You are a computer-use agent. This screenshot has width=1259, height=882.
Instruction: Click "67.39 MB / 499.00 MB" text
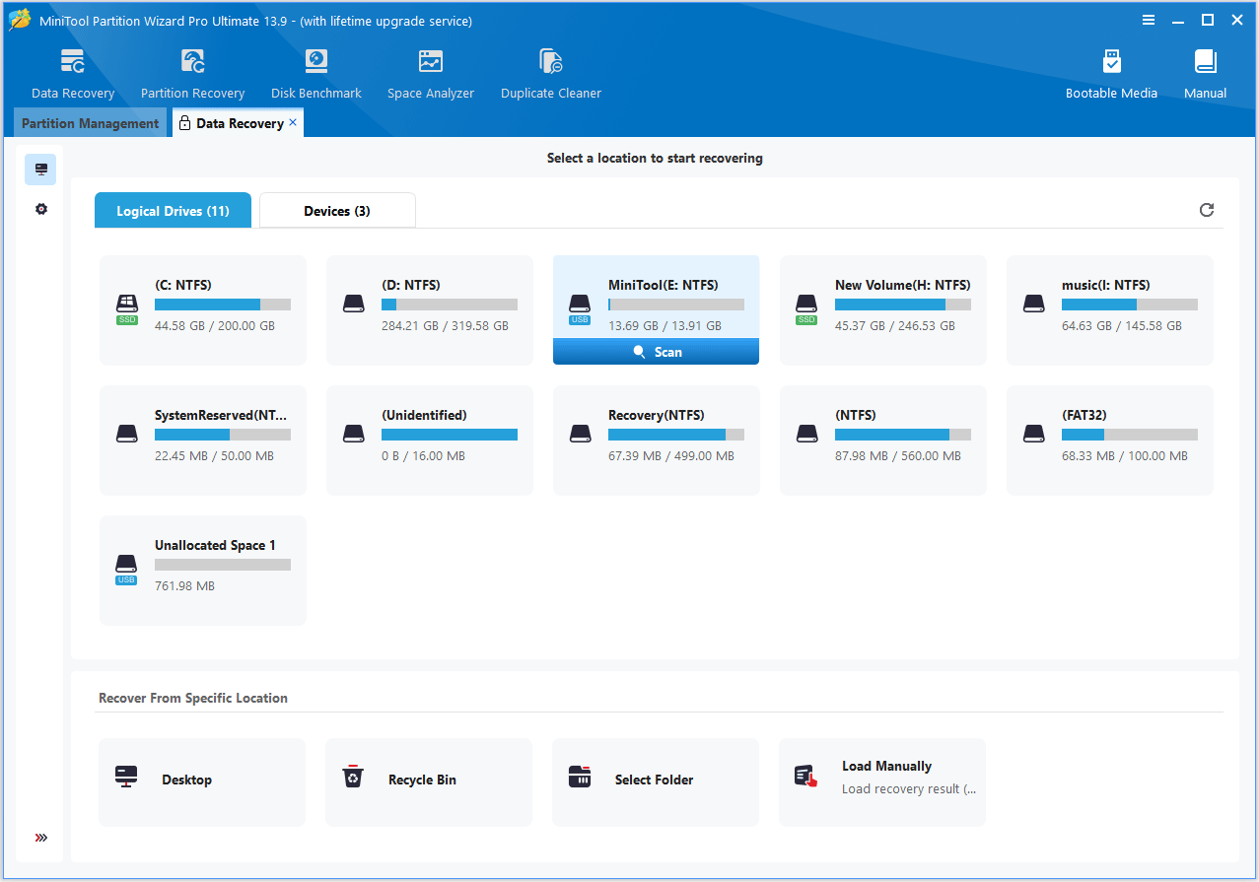pyautogui.click(x=671, y=456)
